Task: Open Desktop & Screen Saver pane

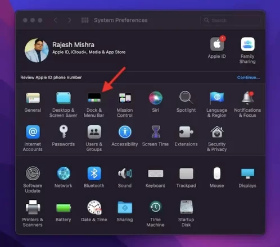Action: [64, 98]
